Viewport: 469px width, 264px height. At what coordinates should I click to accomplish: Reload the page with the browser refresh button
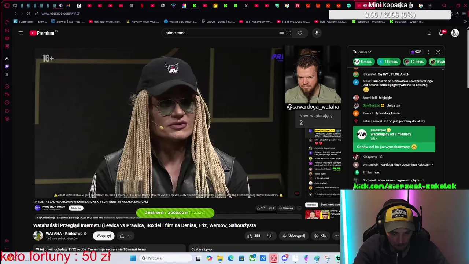[29, 14]
